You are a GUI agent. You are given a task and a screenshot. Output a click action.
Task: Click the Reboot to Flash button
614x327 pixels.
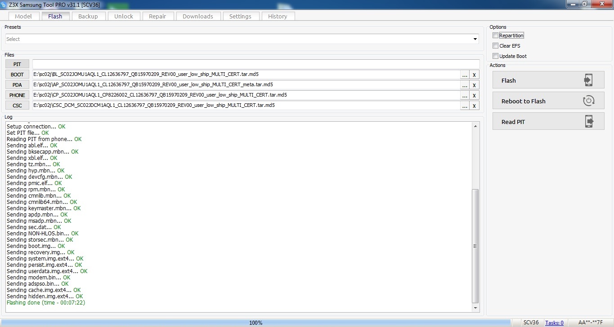click(x=548, y=101)
